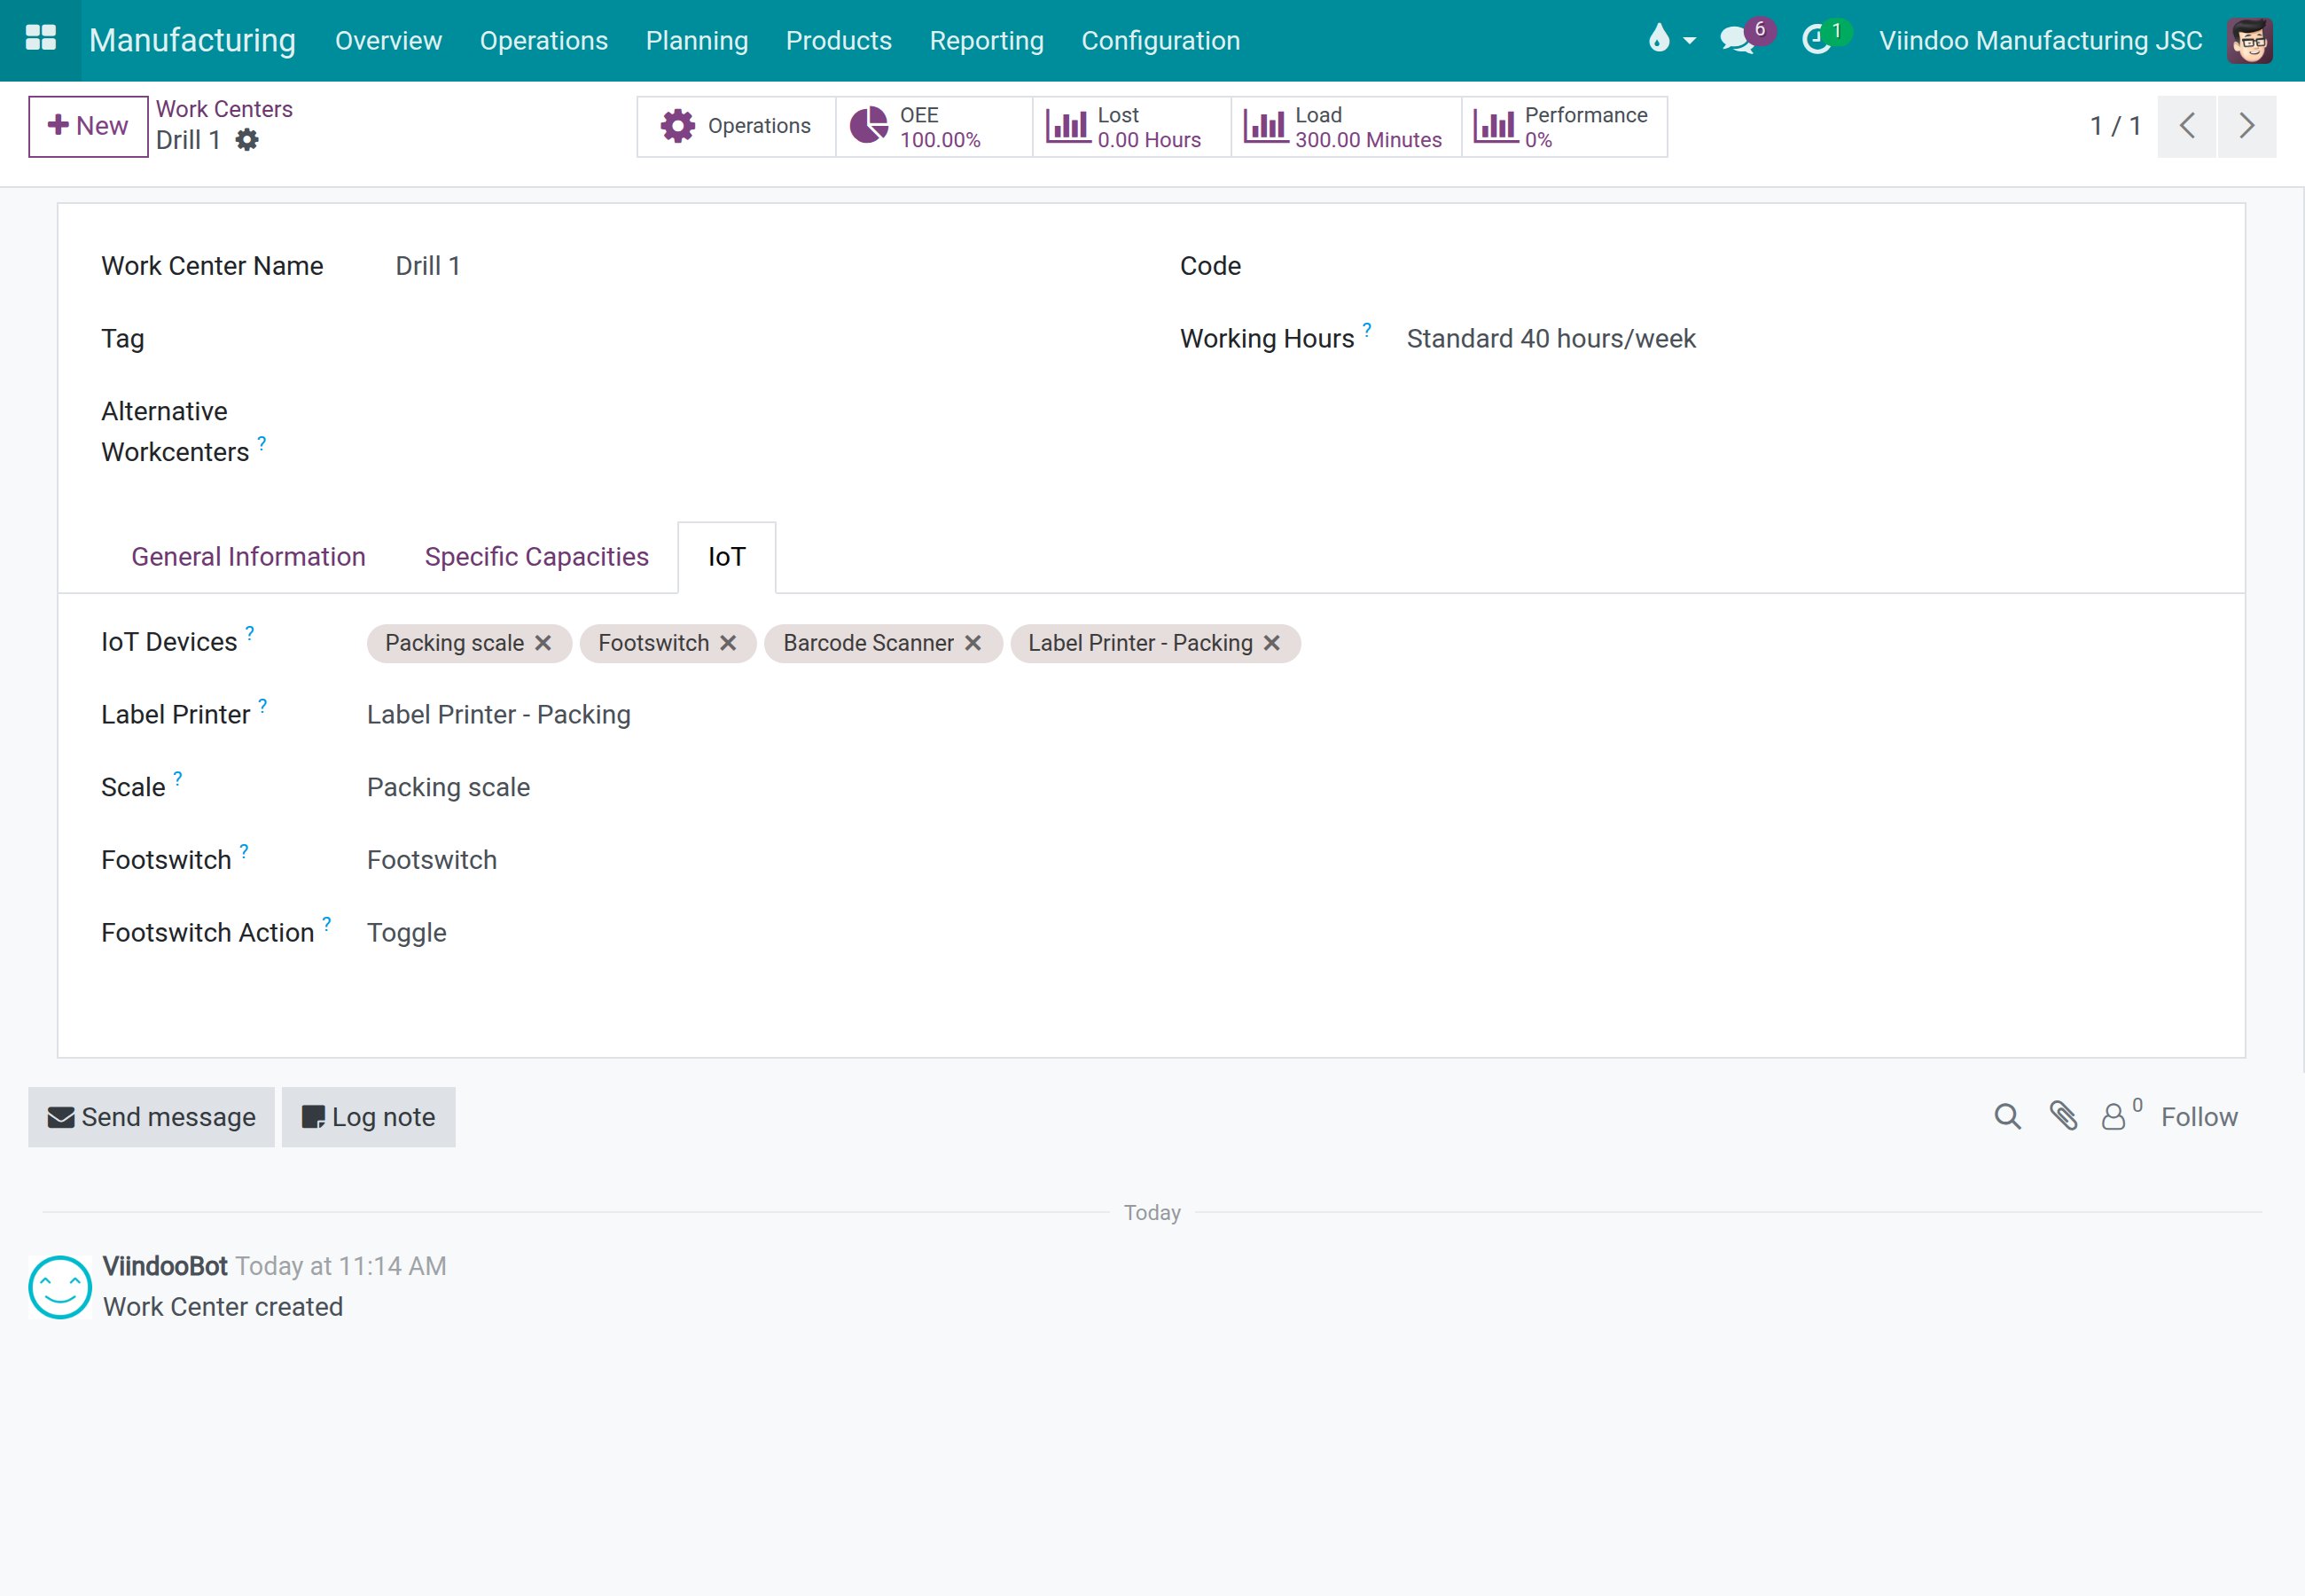This screenshot has height=1596, width=2305.
Task: Edit the Work Center Name field
Action: point(428,266)
